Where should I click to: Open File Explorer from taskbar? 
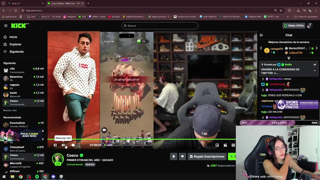click(x=12, y=177)
